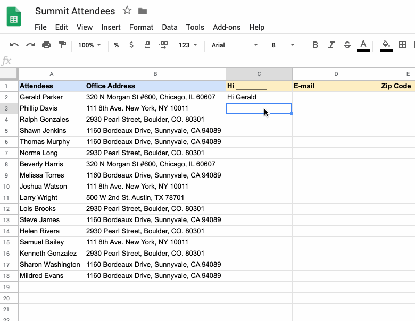Toggle strikethrough formatting
415x321 pixels.
coord(347,45)
